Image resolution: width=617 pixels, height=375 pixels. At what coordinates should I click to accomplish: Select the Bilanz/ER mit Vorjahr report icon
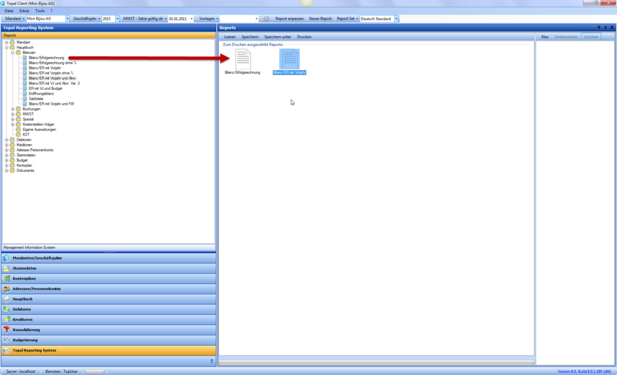pyautogui.click(x=289, y=59)
